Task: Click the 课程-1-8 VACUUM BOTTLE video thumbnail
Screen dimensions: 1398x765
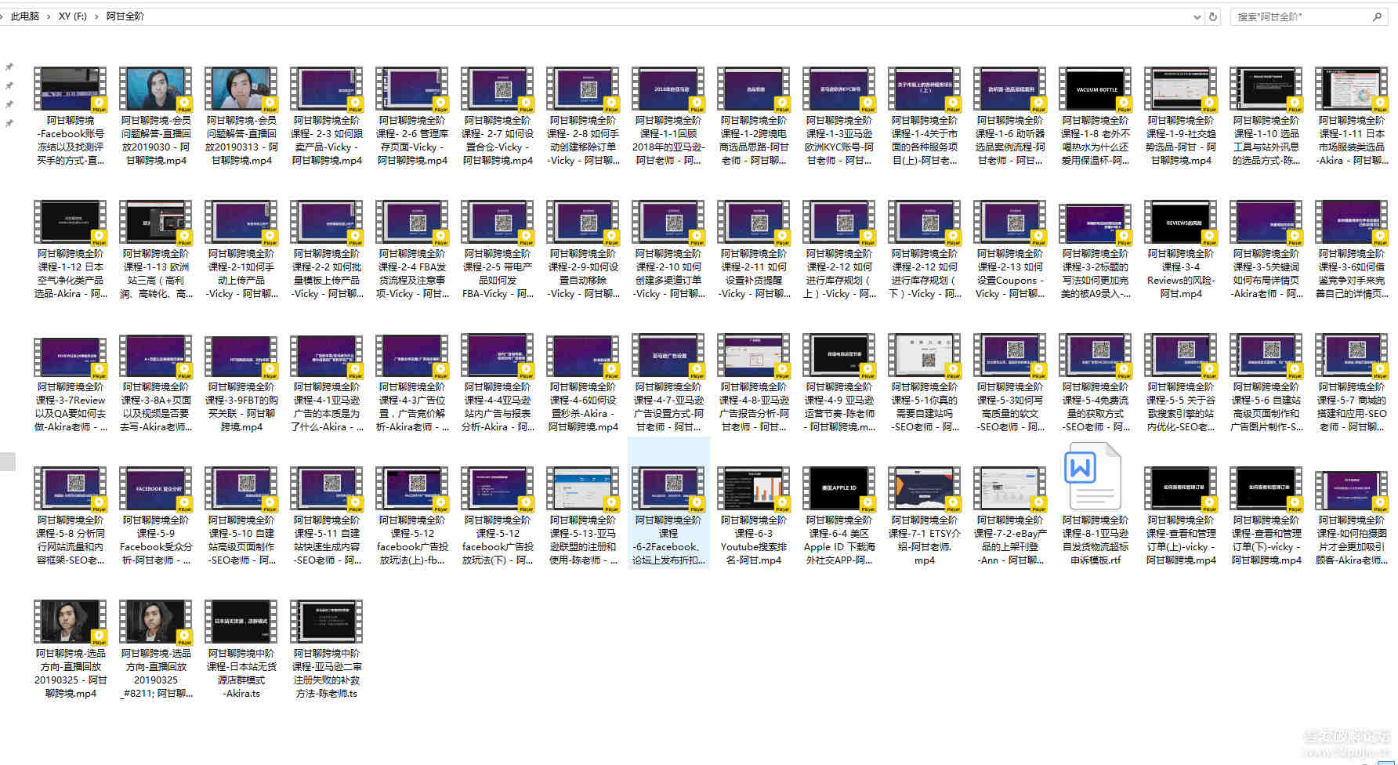Action: point(1095,89)
